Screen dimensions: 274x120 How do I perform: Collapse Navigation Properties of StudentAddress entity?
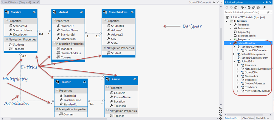pyautogui.click(x=105, y=48)
